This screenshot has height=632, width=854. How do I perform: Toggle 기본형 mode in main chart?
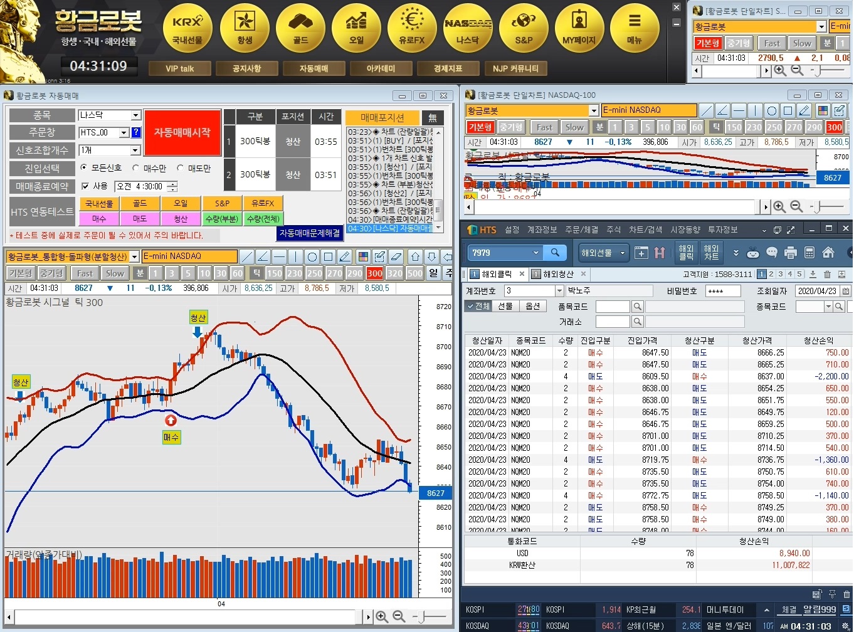(x=21, y=273)
